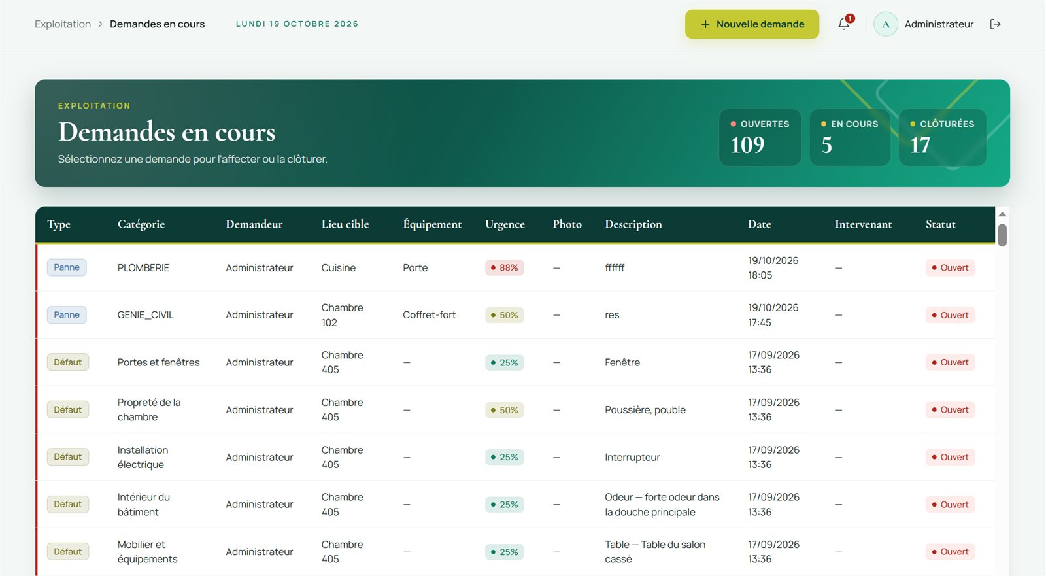This screenshot has width=1046, height=576.
Task: Go to the Exploitation breadcrumb
Action: pos(63,24)
